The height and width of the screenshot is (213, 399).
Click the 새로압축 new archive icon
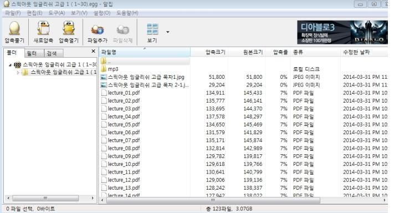click(x=43, y=28)
